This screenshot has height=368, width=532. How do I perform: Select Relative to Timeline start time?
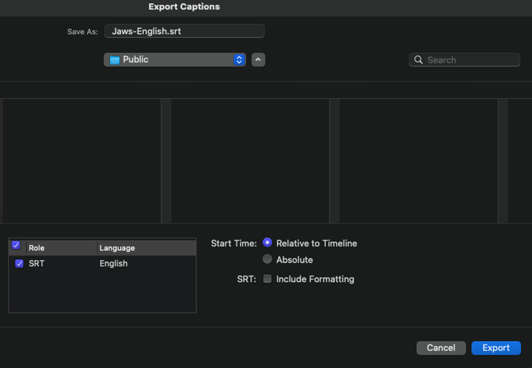point(267,243)
